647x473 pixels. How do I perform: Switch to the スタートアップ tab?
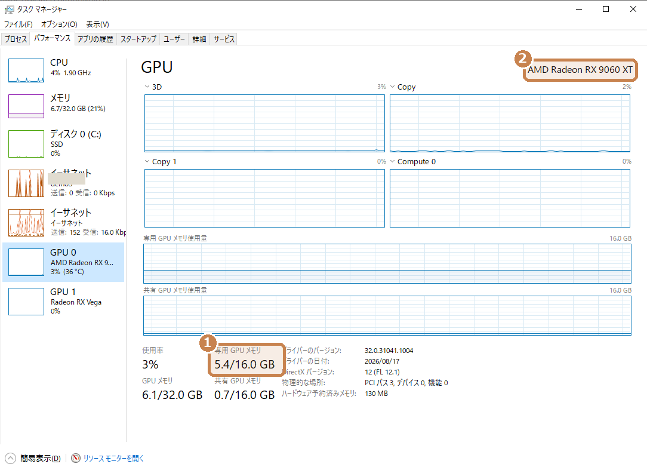[138, 39]
